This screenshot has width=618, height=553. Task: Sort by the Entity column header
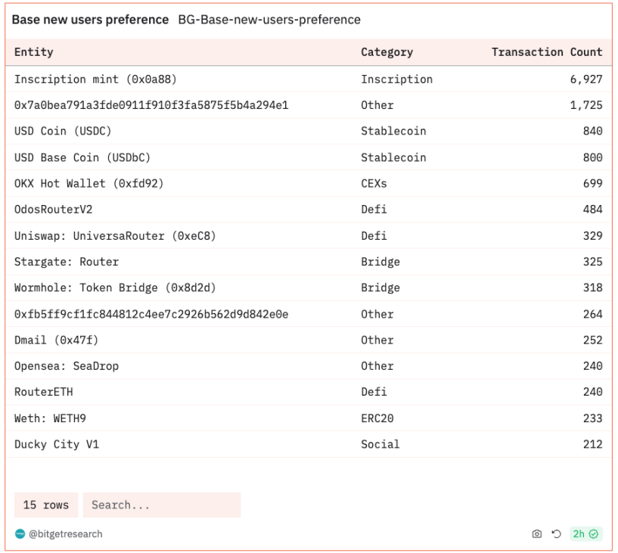tap(34, 52)
